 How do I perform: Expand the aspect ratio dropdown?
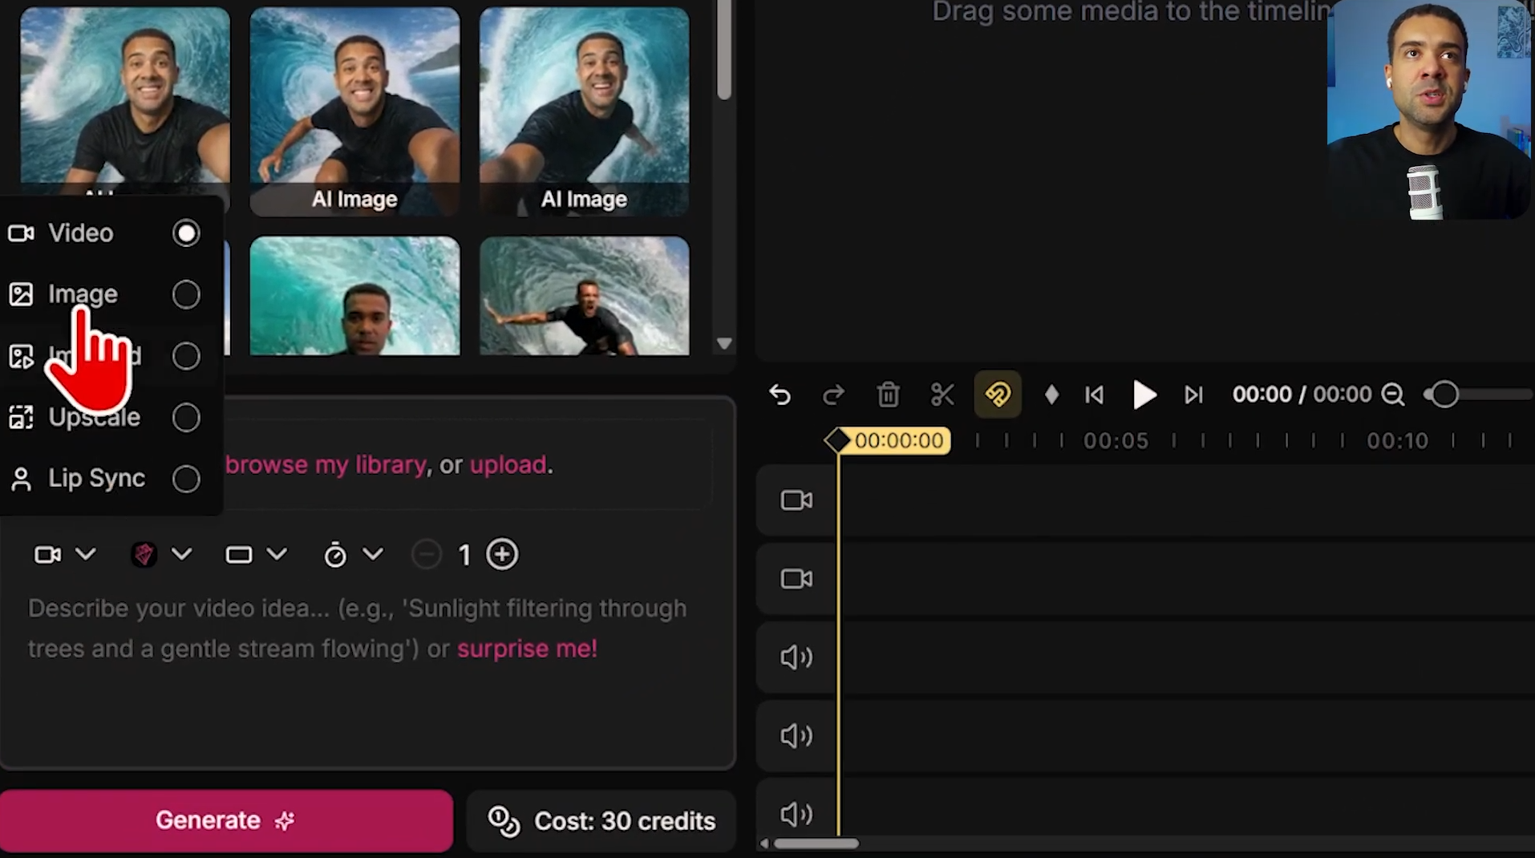tap(277, 554)
